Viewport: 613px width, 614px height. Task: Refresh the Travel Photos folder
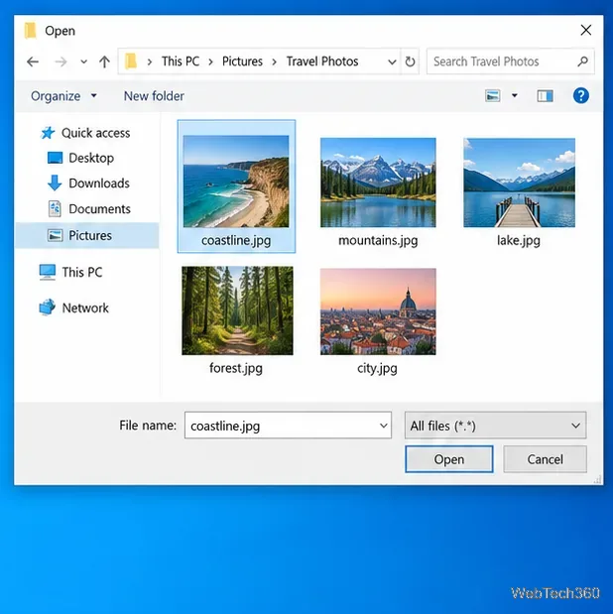[x=410, y=61]
